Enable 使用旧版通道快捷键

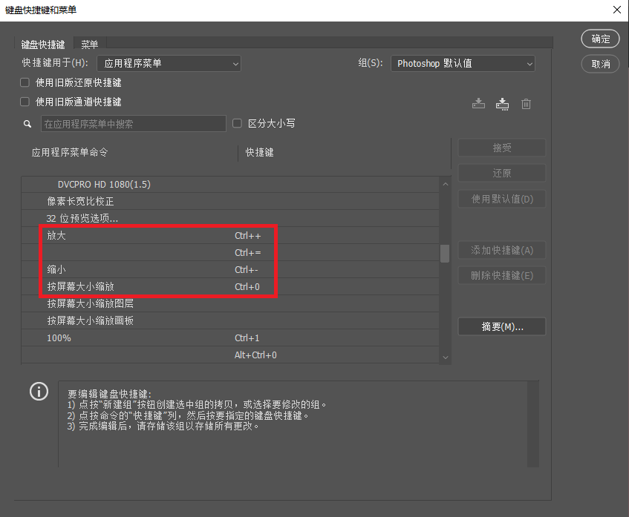tap(23, 100)
